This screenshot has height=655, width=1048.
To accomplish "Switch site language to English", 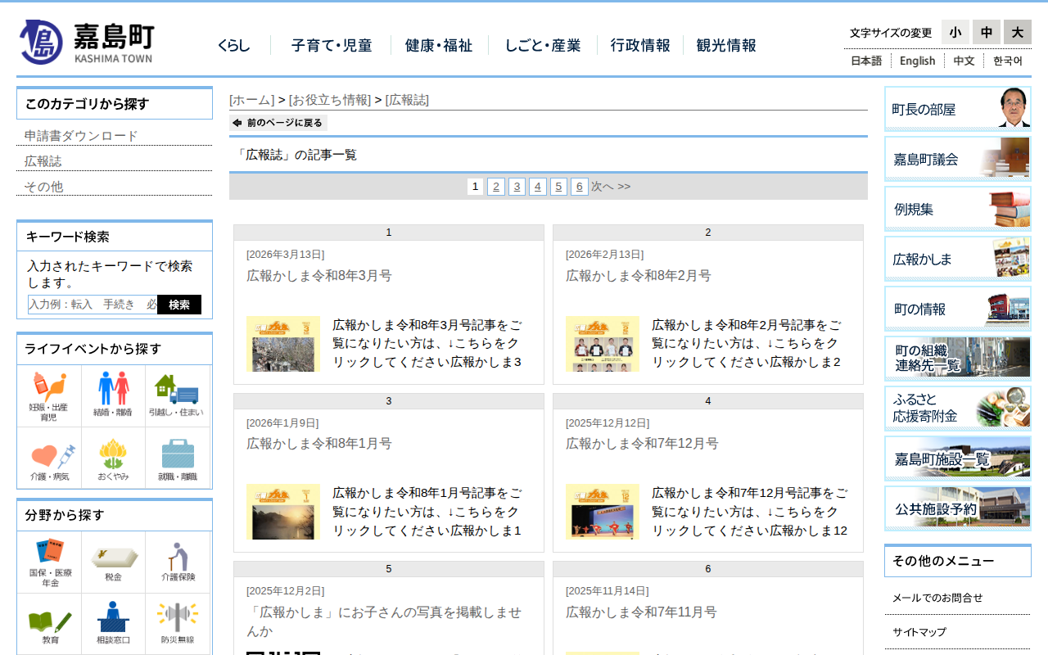I will pos(917,61).
